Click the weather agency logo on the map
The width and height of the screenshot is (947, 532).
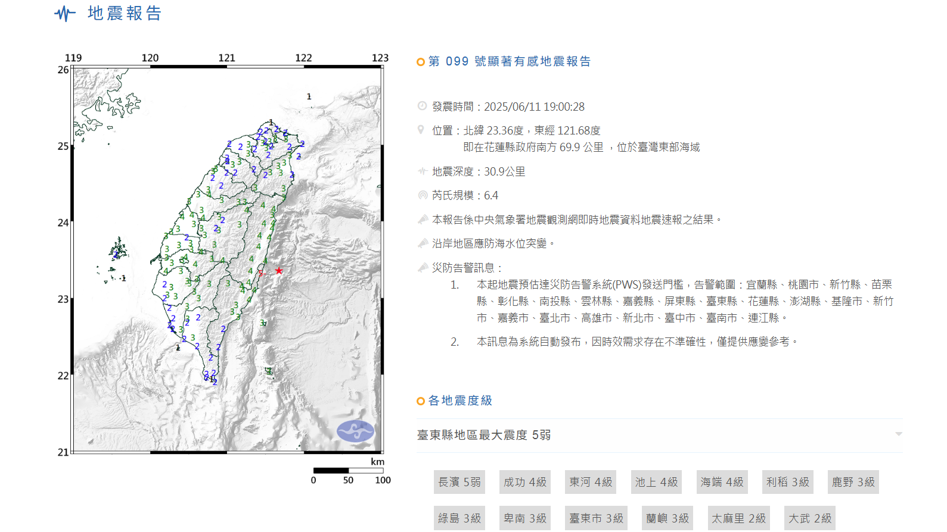click(x=355, y=431)
